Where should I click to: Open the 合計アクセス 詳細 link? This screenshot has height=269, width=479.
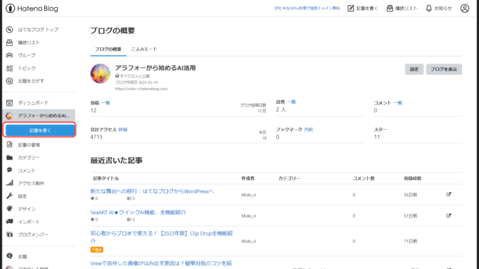(123, 129)
